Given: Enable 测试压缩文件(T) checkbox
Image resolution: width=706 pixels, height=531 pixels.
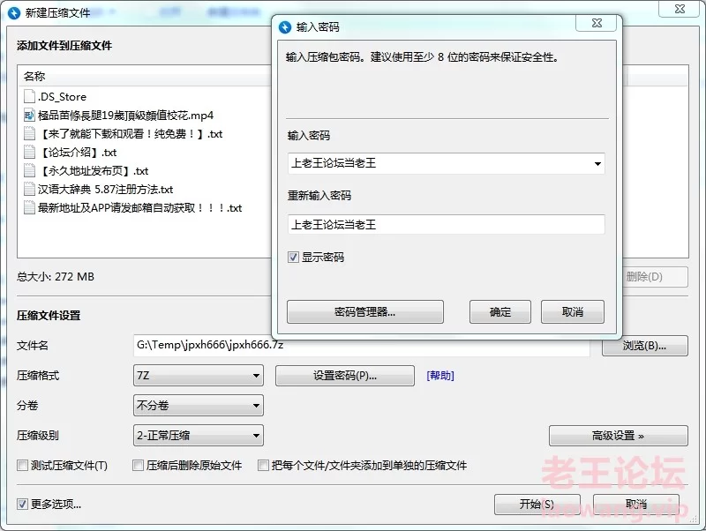Looking at the screenshot, I should pos(22,465).
